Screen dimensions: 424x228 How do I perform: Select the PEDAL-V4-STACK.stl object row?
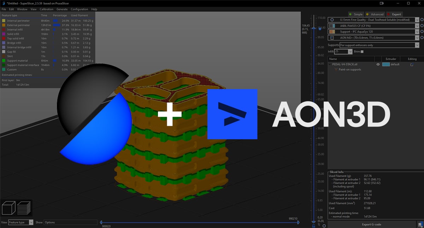pos(376,65)
